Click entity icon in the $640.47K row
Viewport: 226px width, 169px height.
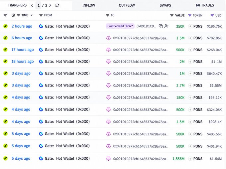coord(108,74)
